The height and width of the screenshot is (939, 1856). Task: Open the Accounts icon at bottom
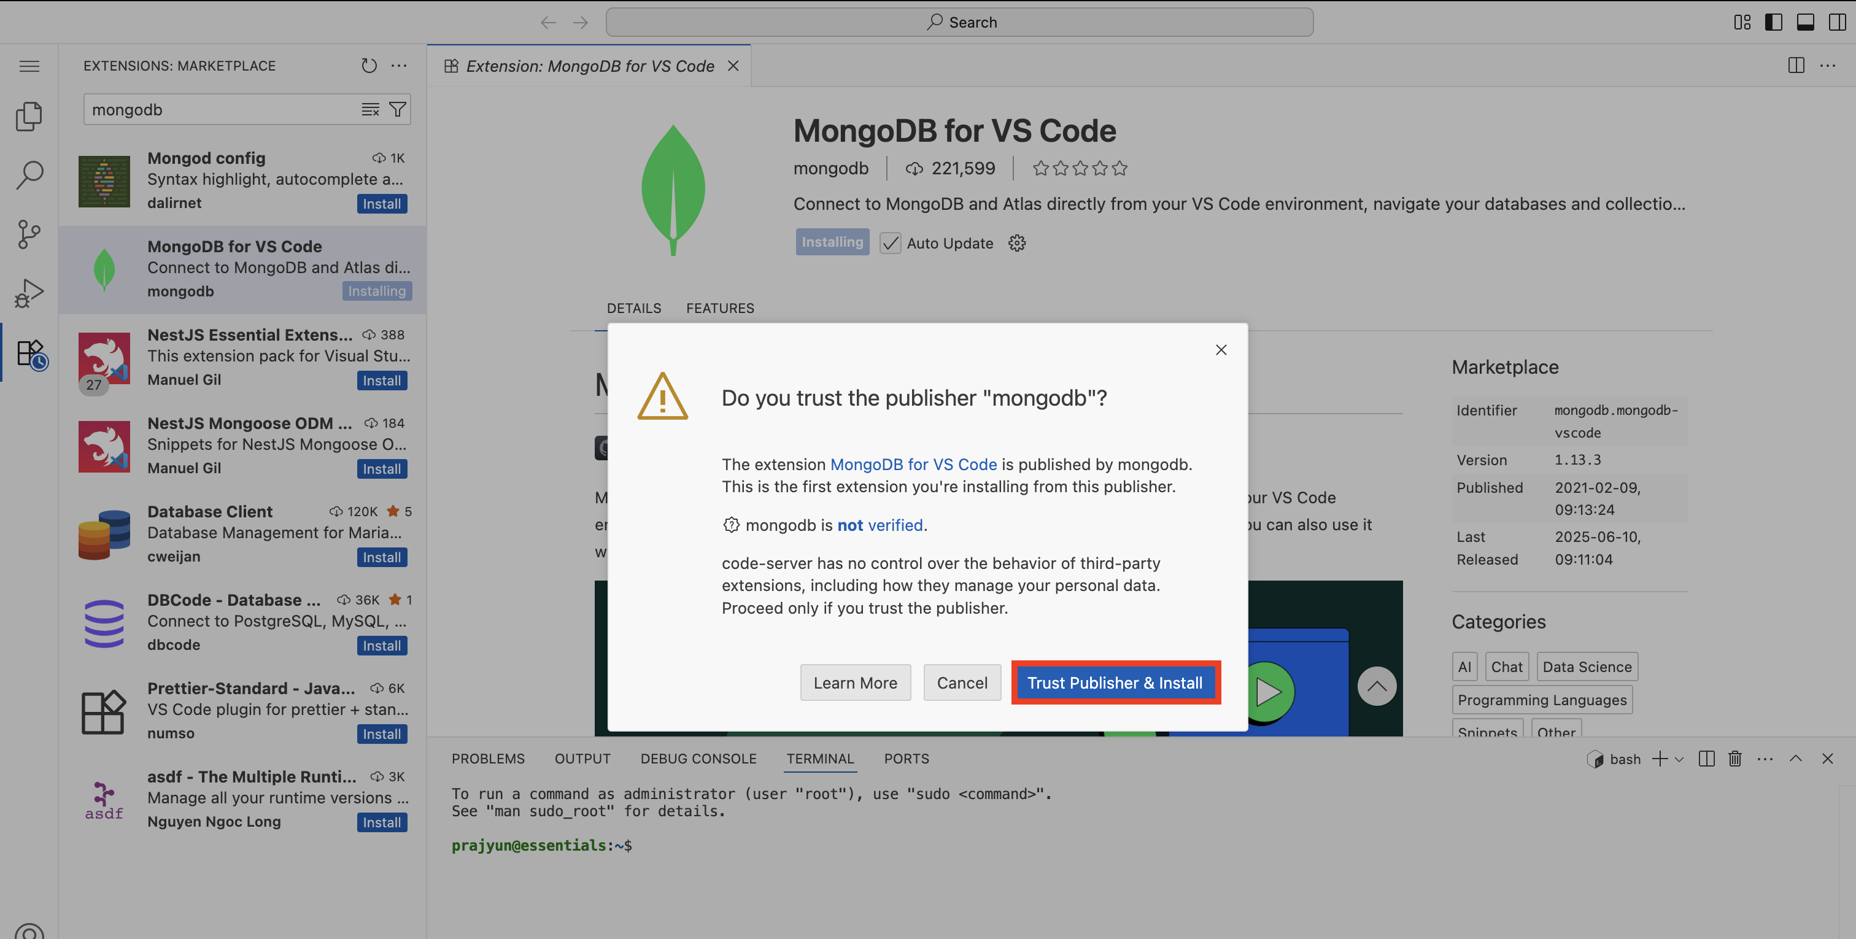29,930
